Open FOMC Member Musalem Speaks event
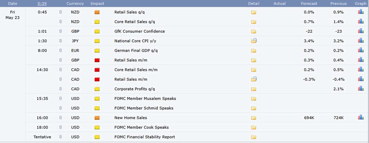369x143 pixels. (145, 99)
